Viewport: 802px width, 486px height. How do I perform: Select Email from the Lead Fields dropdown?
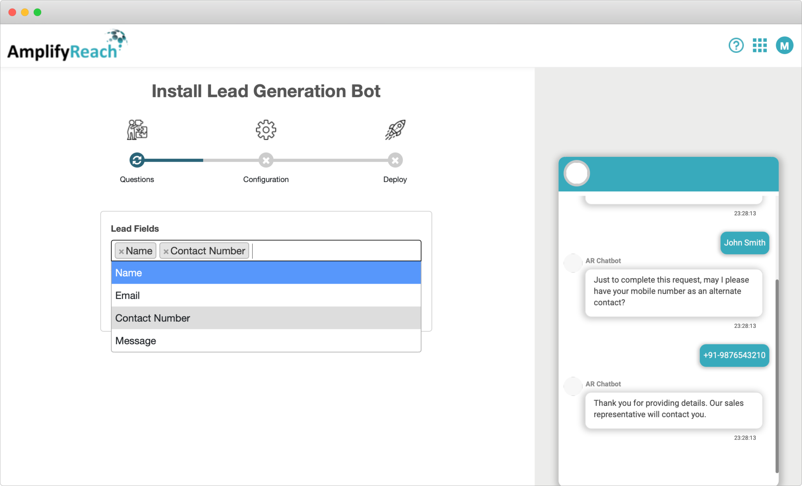[266, 295]
